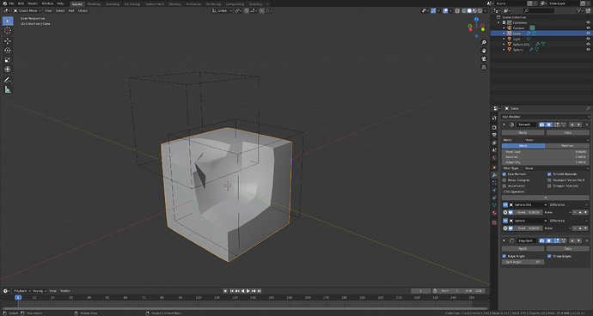Select the Annotate tool

(7, 80)
